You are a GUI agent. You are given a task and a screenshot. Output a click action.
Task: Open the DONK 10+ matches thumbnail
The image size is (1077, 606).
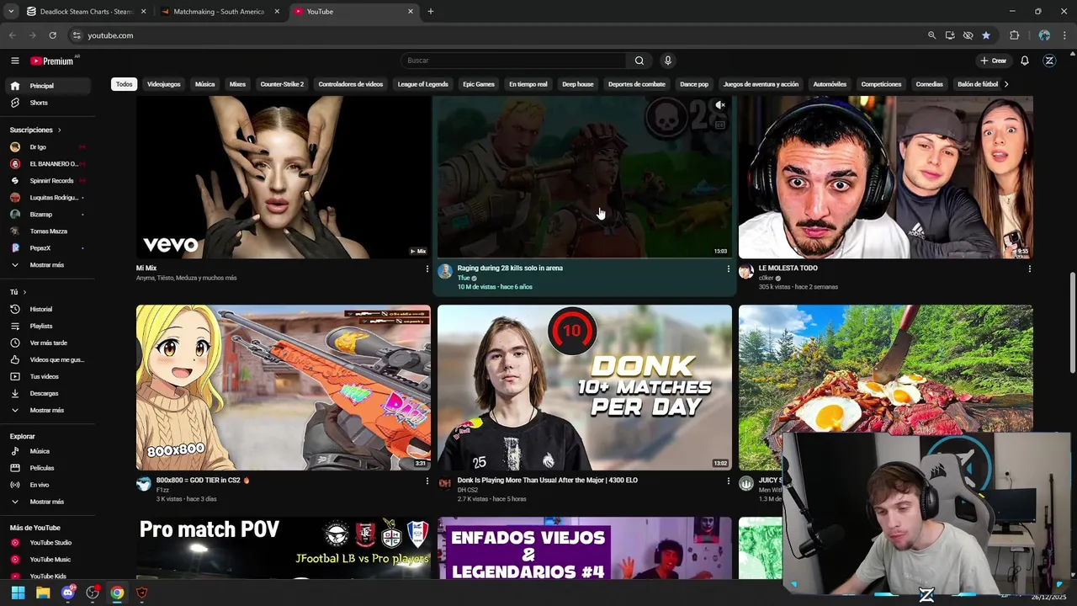pos(585,387)
